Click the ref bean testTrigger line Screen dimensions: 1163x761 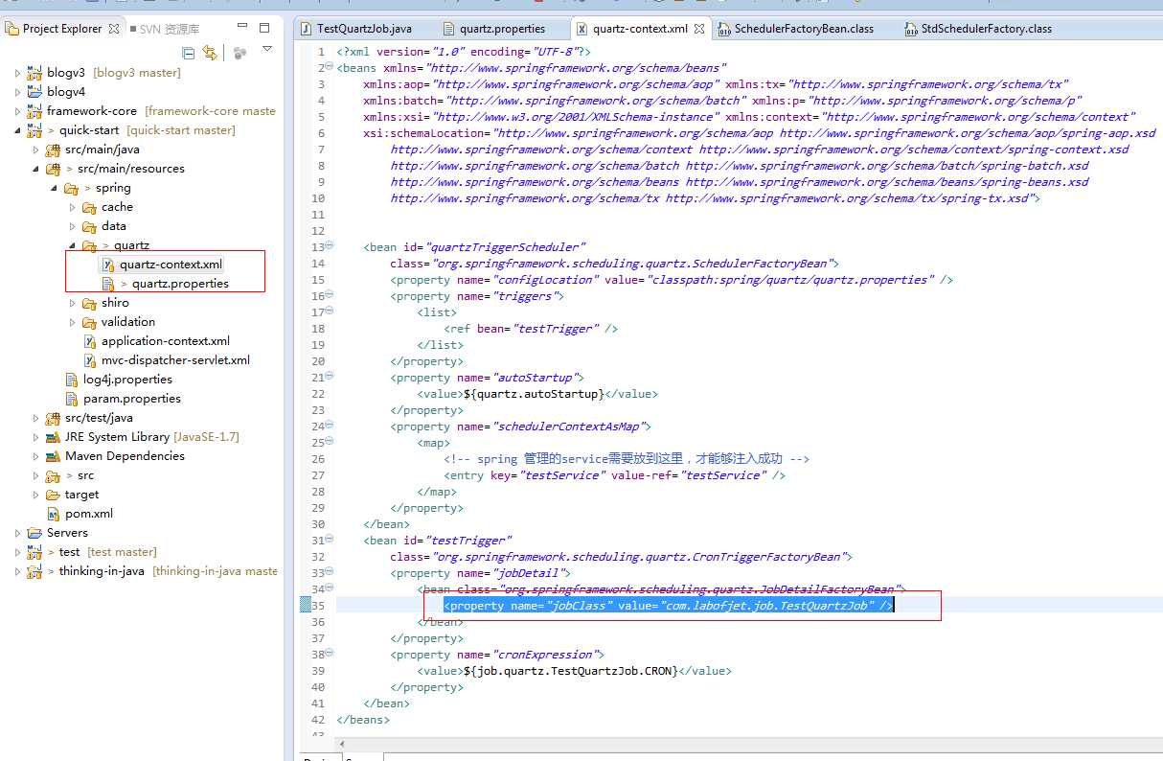pos(531,329)
